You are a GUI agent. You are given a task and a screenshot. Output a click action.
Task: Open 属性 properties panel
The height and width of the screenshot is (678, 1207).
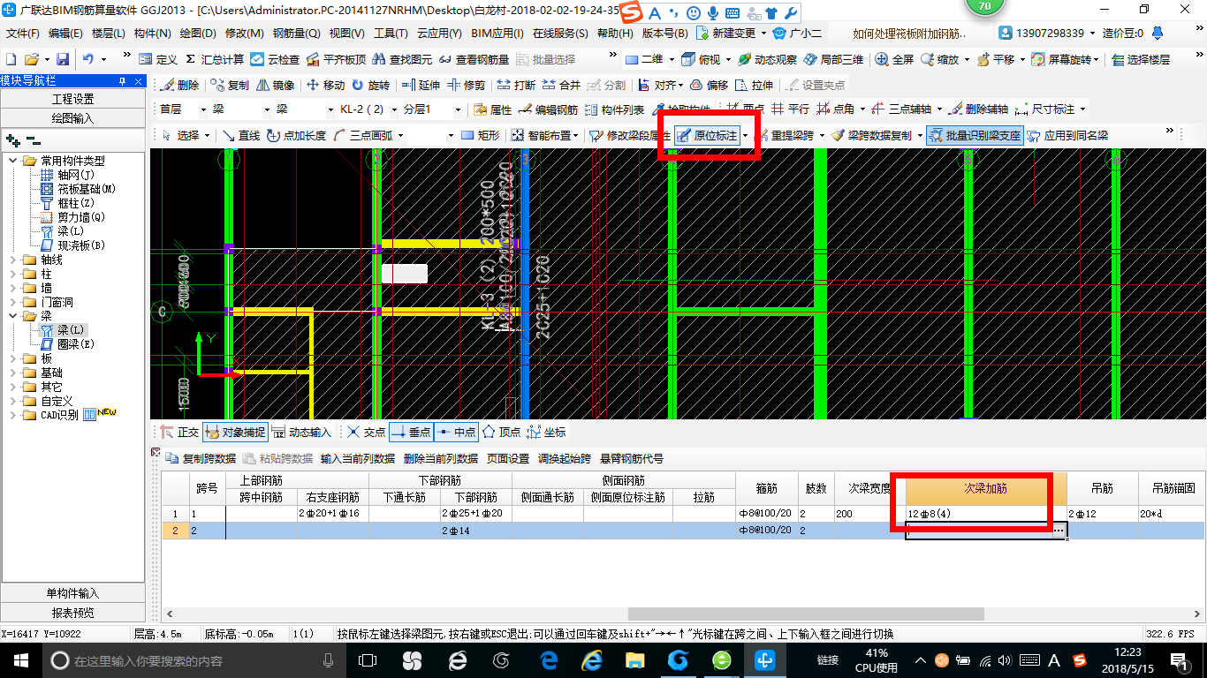pyautogui.click(x=493, y=109)
